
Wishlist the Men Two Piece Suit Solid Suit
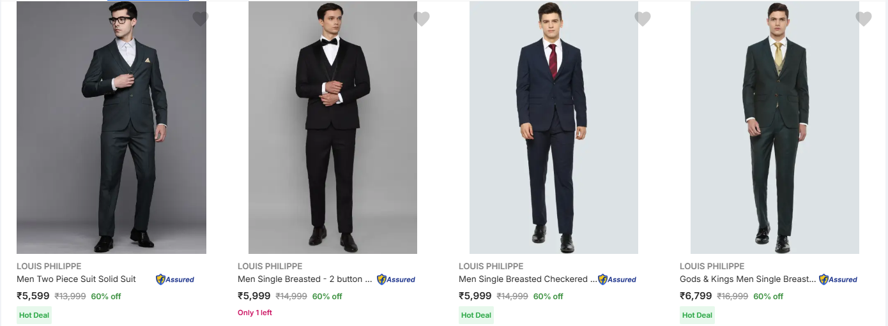click(201, 19)
